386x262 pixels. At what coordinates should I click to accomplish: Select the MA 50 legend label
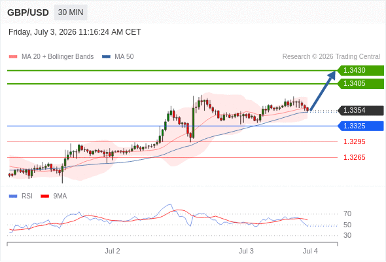(x=124, y=57)
